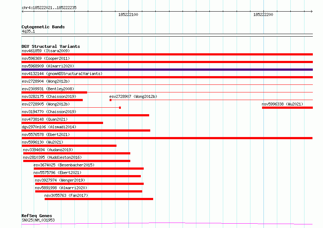Click the SNX25|NM_031953 gene label
This screenshot has width=323, height=228.
[x=38, y=220]
